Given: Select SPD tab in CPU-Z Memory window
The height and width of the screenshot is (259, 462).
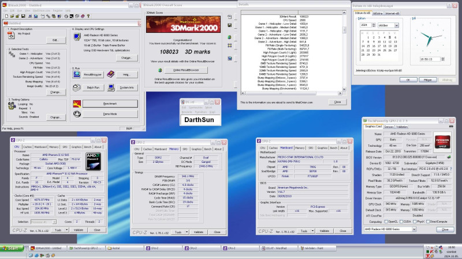Looking at the screenshot, I should pos(185,149).
